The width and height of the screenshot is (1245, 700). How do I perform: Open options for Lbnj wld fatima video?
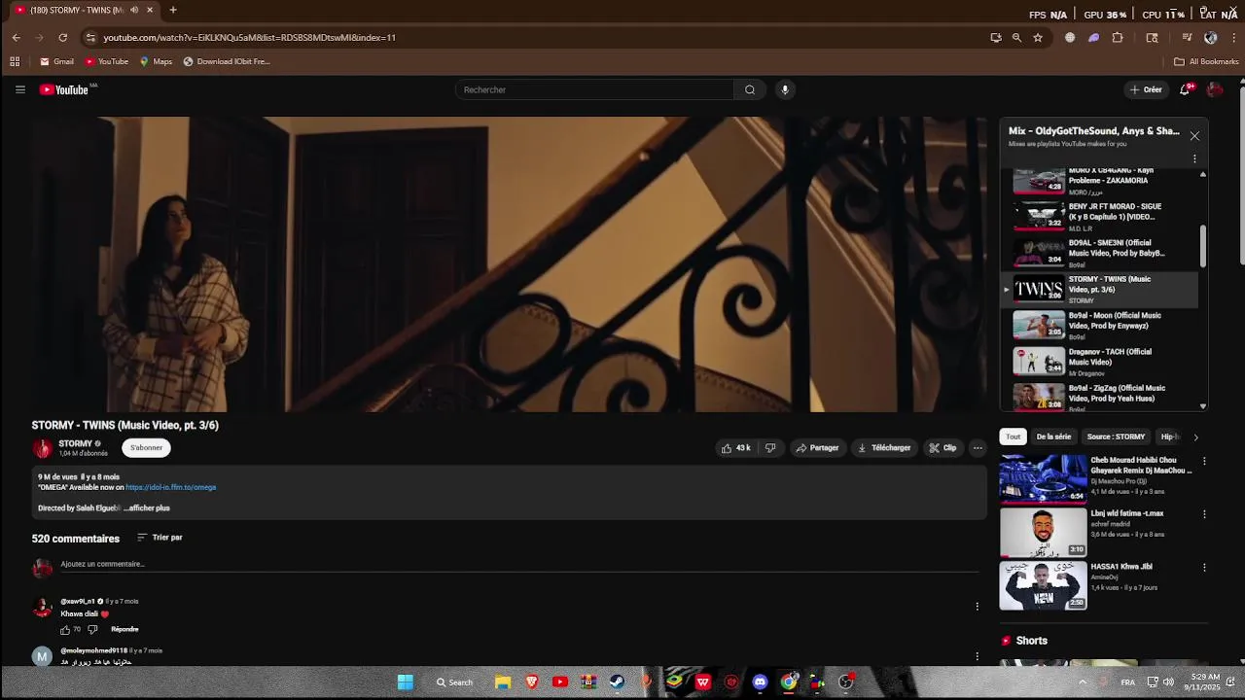click(1204, 514)
